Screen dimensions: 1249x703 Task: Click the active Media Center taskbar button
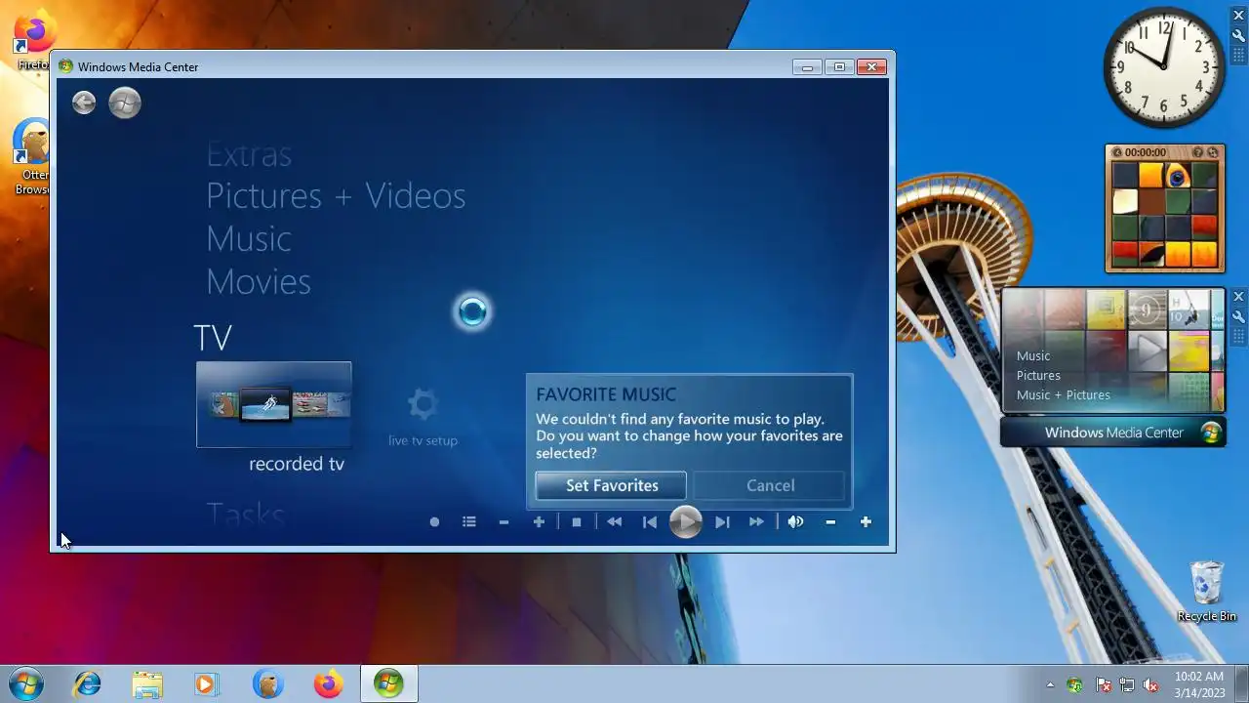coord(388,684)
